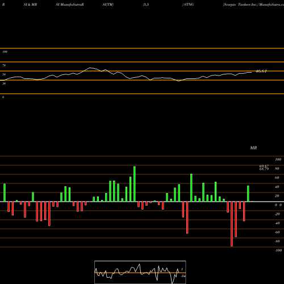Click the RSI panel axis label 100
The width and height of the screenshot is (284, 284).
point(5,52)
